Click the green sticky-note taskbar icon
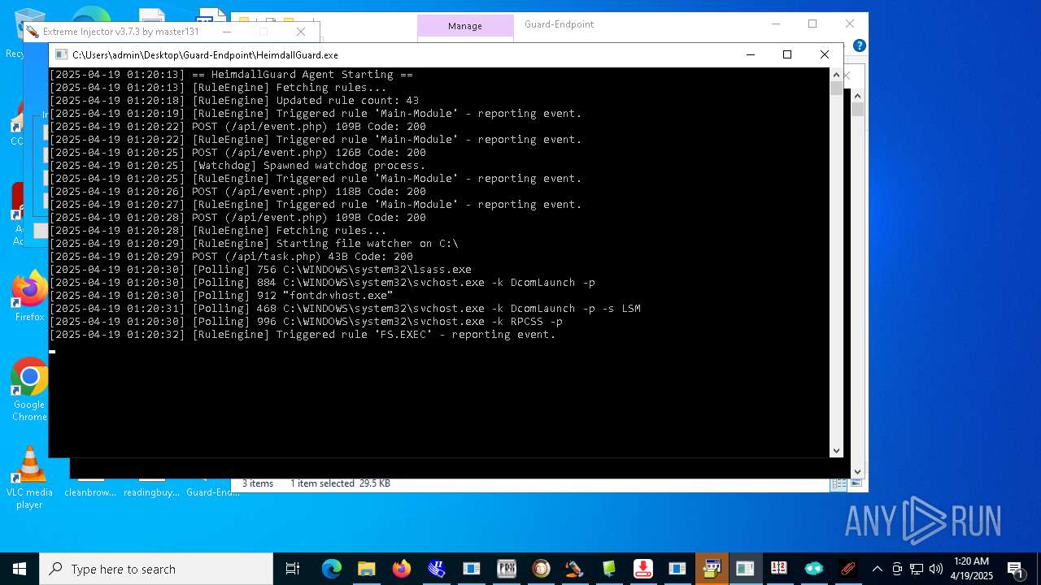 click(x=609, y=569)
